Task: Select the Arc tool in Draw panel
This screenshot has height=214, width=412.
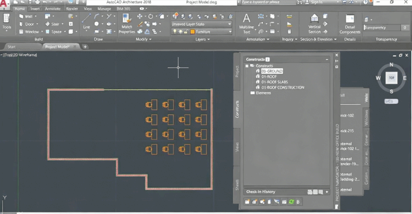Action: point(97,16)
